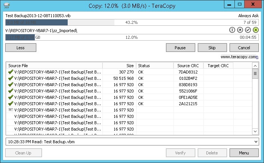Viewport: 264px width, 163px height.
Task: Click the file list scrollbar thumb
Action: pos(255,73)
